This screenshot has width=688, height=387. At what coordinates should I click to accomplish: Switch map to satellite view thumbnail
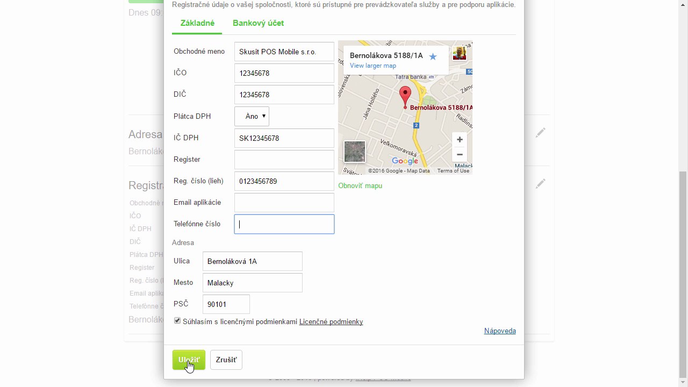[x=355, y=152]
